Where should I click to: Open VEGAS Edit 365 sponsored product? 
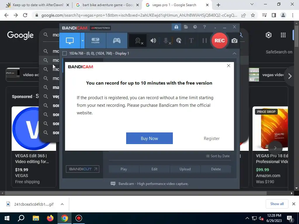(x=34, y=147)
